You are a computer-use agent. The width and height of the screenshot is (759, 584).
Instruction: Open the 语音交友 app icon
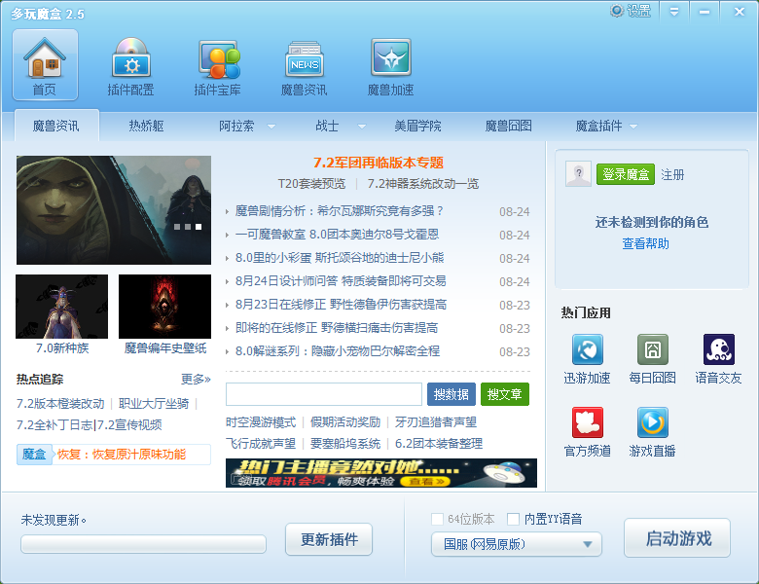[719, 349]
